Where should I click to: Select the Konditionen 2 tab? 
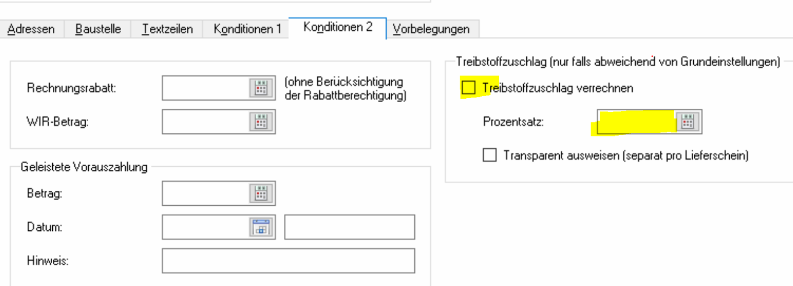tap(337, 27)
